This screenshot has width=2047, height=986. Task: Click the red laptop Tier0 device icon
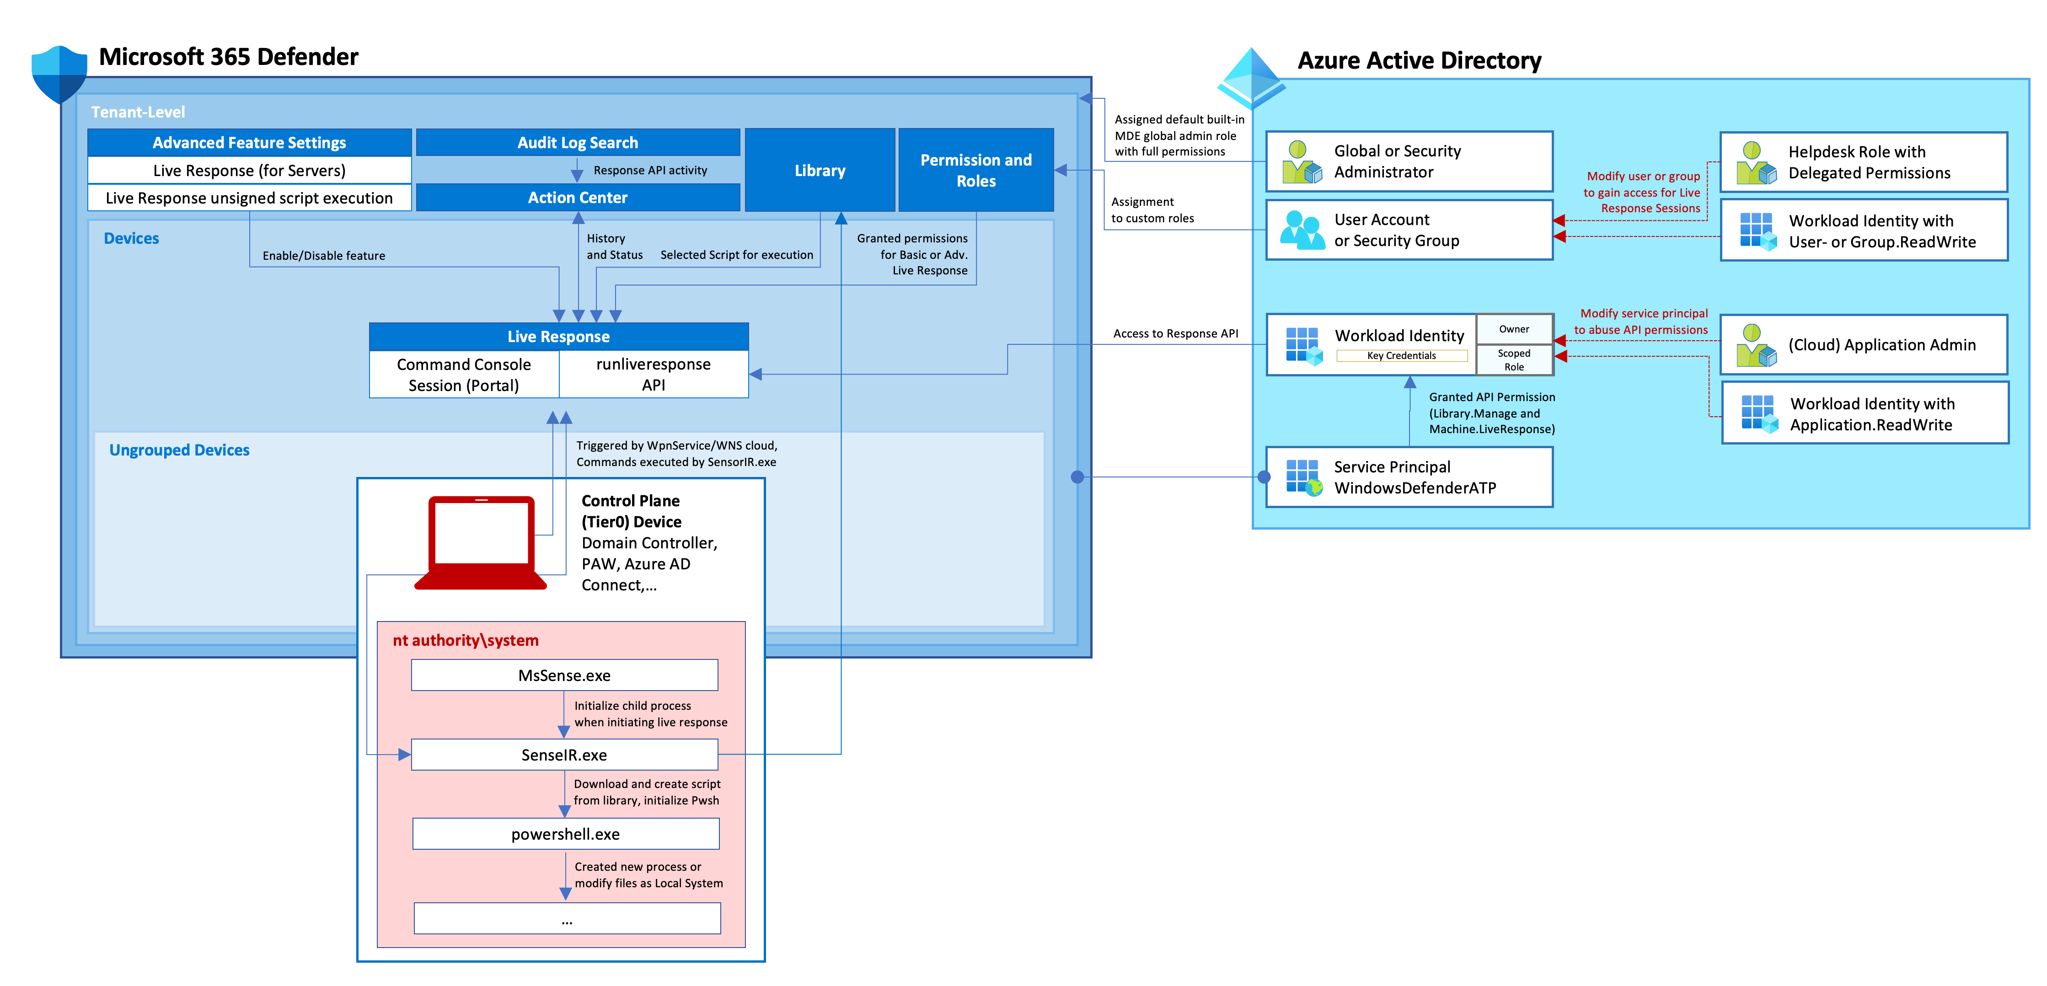point(481,543)
